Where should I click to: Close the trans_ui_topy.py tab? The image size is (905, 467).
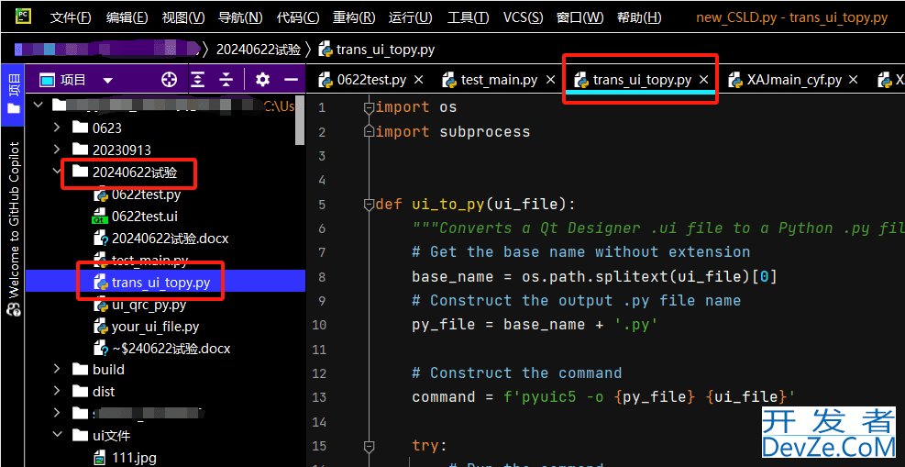pyautogui.click(x=703, y=80)
